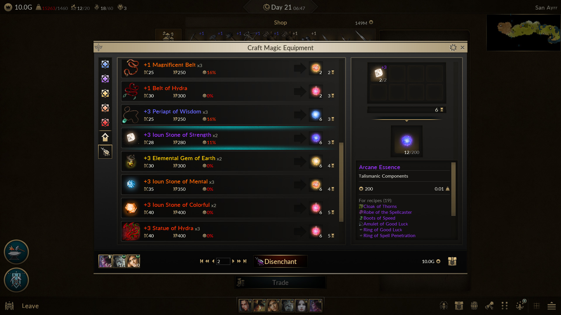Screen dimensions: 561x315
Task: Open the Trade button below window
Action: (280, 283)
